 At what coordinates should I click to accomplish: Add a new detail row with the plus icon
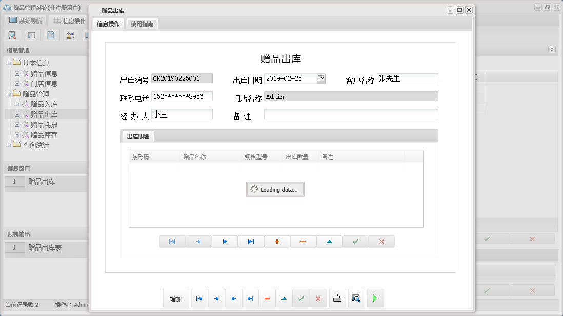click(x=277, y=241)
